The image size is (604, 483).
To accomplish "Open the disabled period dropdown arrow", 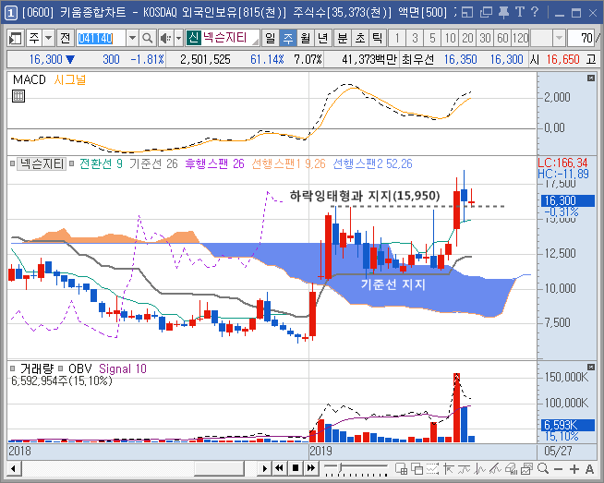I will [559, 38].
